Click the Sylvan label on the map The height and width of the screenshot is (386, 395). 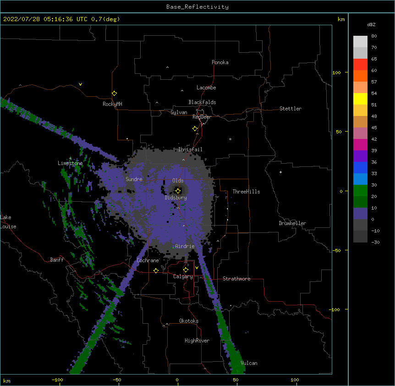179,112
